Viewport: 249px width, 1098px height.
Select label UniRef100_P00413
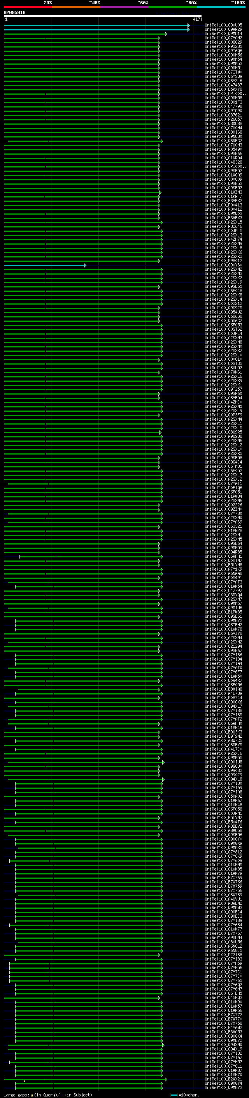pyautogui.click(x=223, y=205)
